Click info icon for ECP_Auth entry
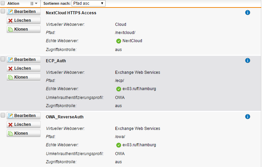262x167 pixels. pos(247,61)
